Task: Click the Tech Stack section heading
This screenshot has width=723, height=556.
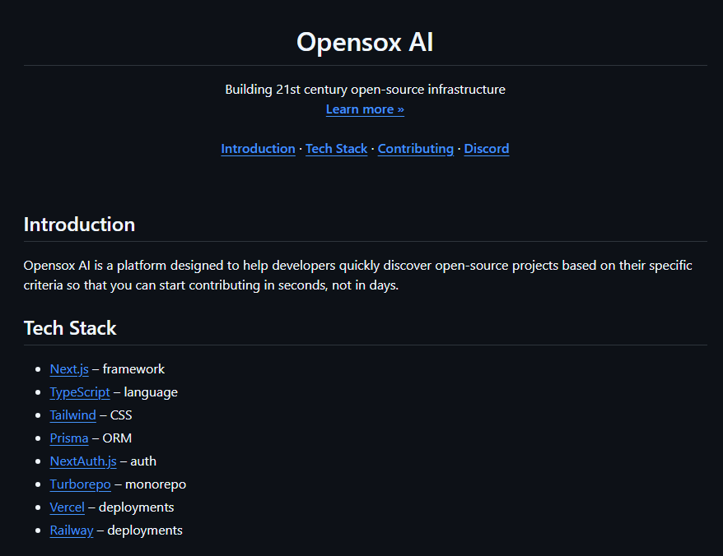Action: 70,328
